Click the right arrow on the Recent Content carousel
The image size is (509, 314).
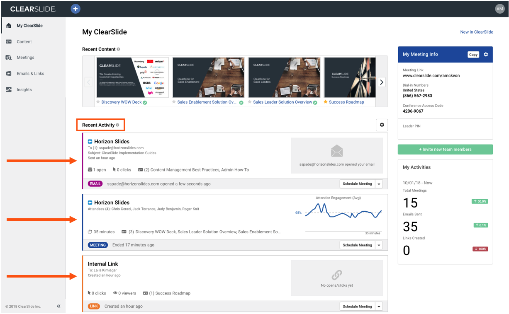point(381,82)
